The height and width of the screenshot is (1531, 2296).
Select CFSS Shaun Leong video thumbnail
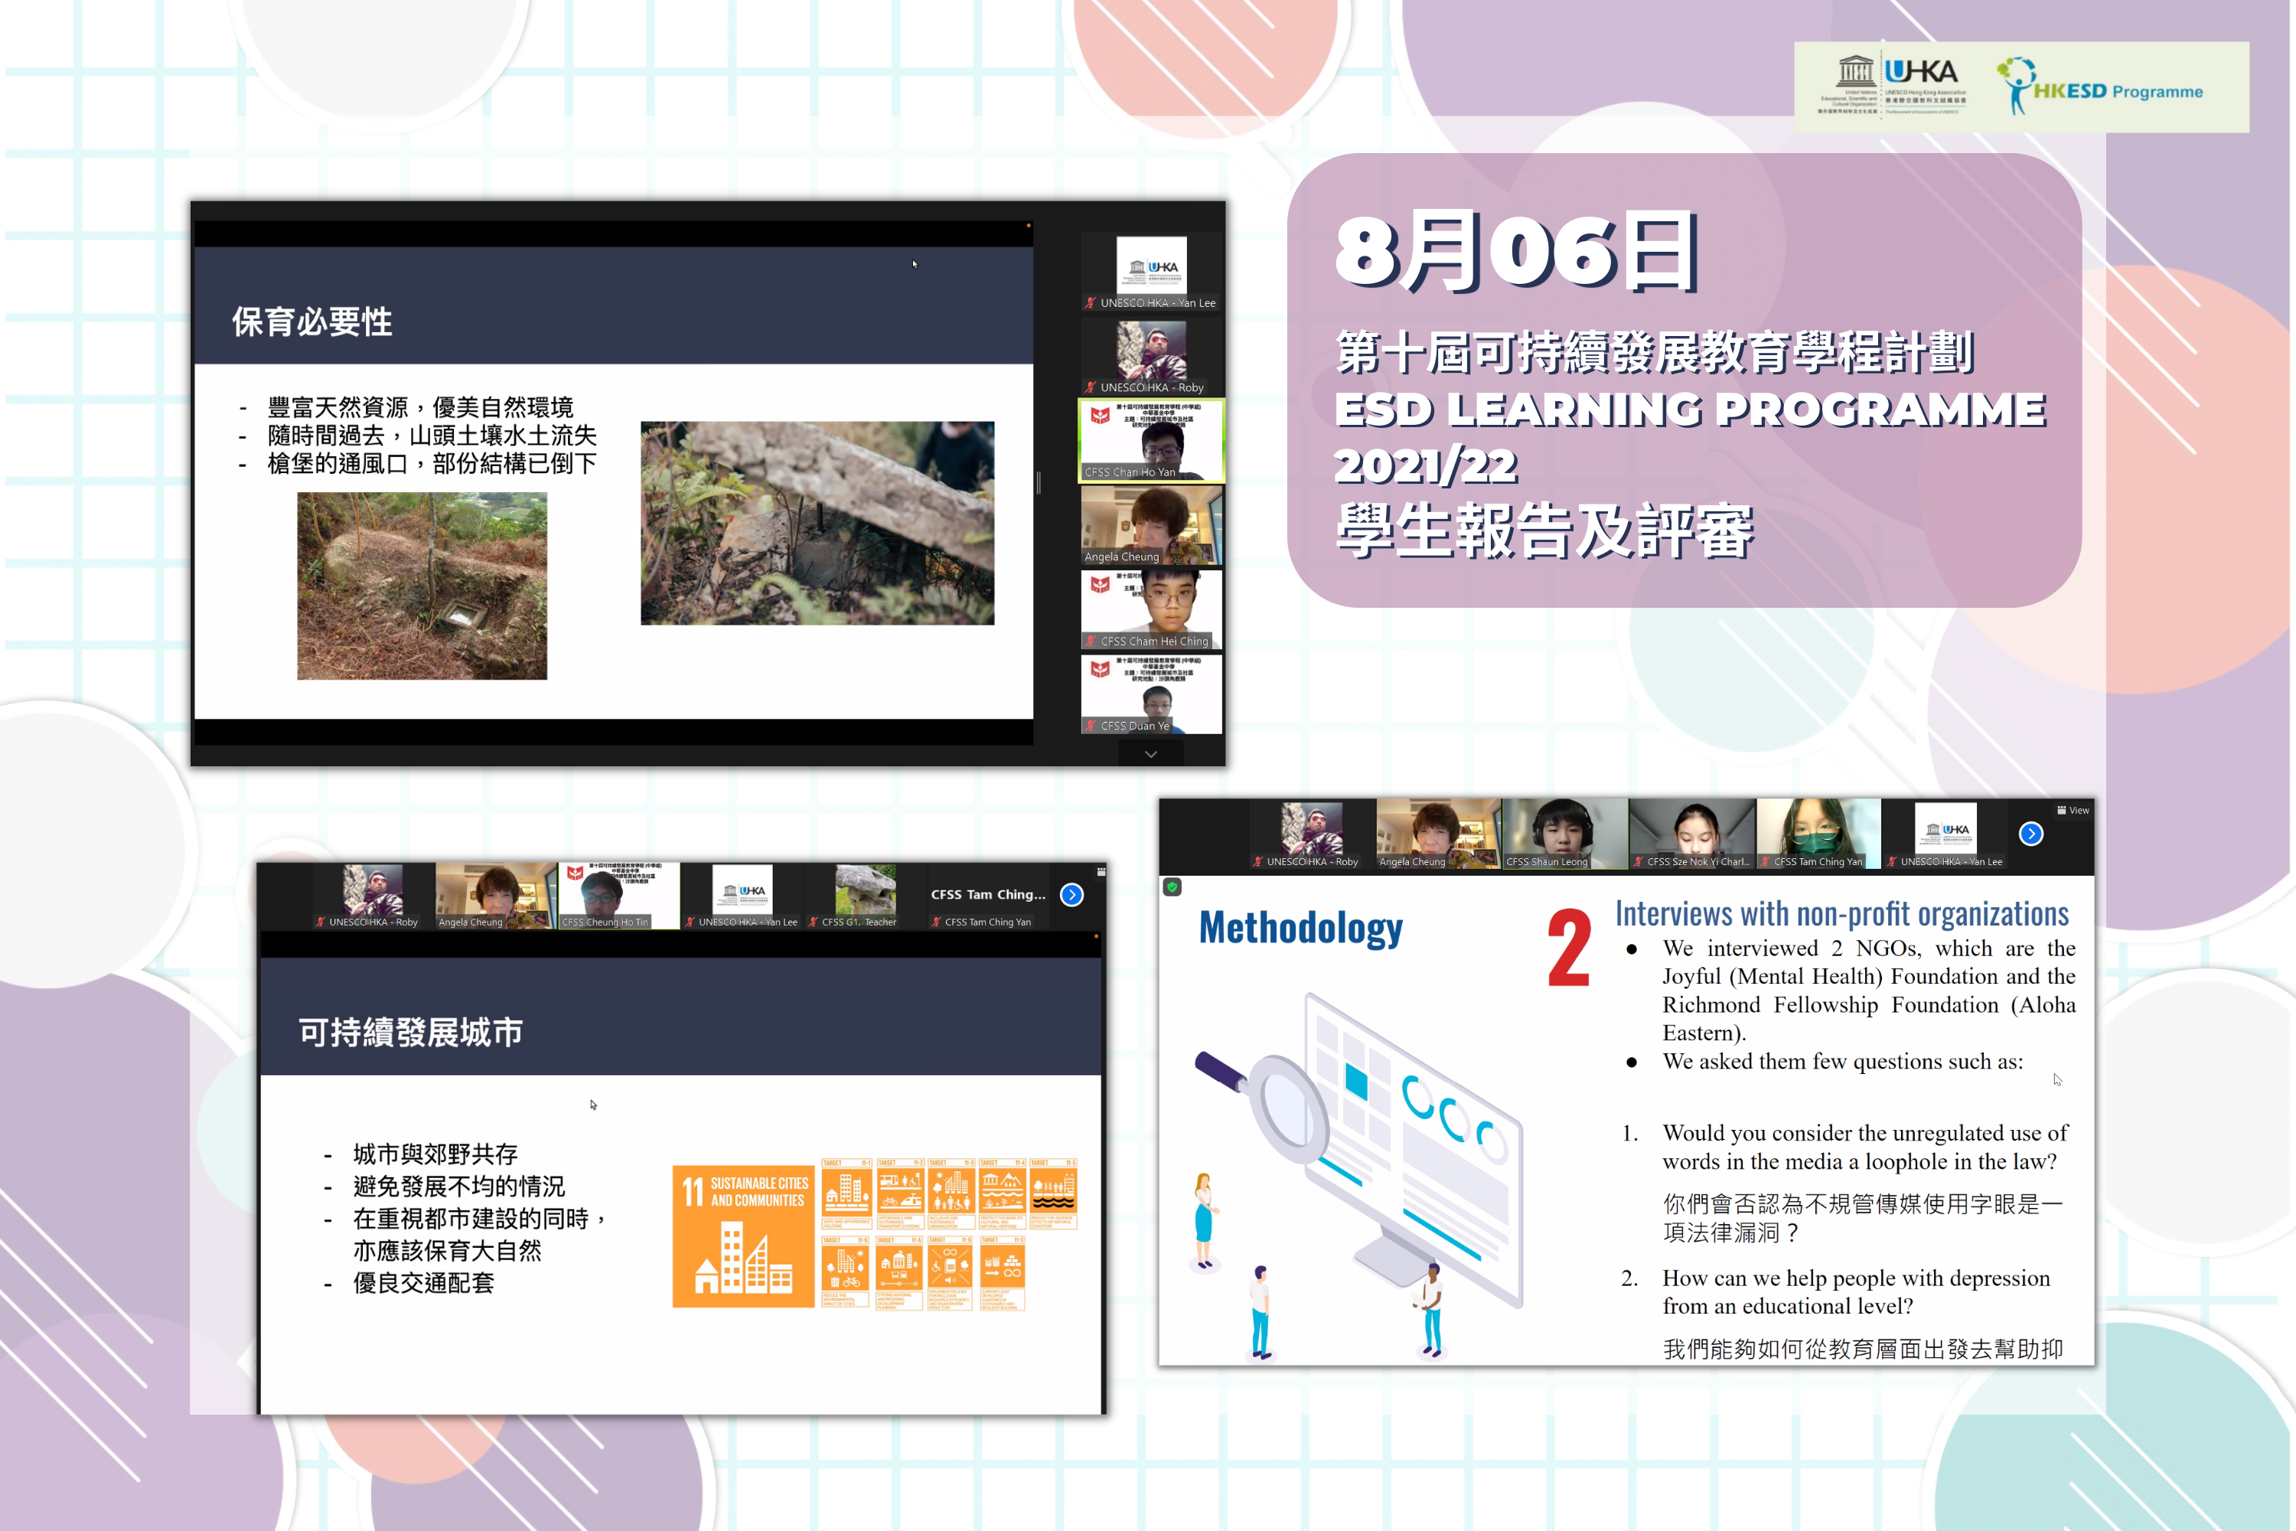(1565, 834)
